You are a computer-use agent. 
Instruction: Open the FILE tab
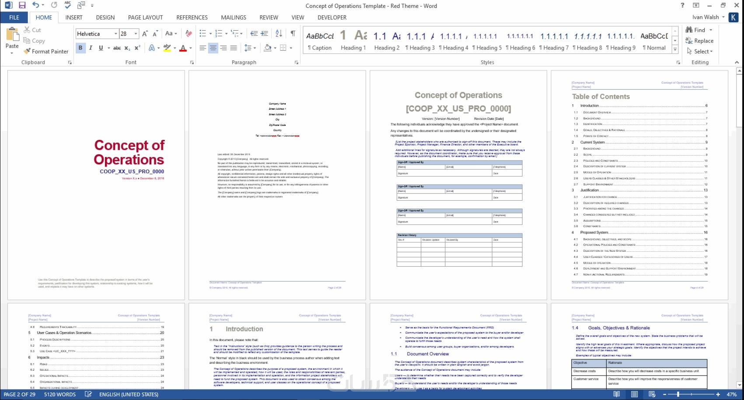[x=14, y=17]
